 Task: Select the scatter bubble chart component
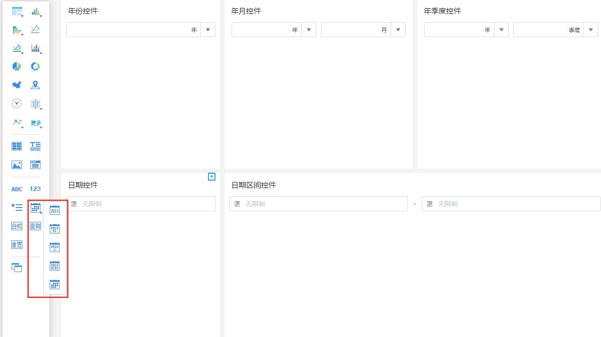pyautogui.click(x=17, y=123)
